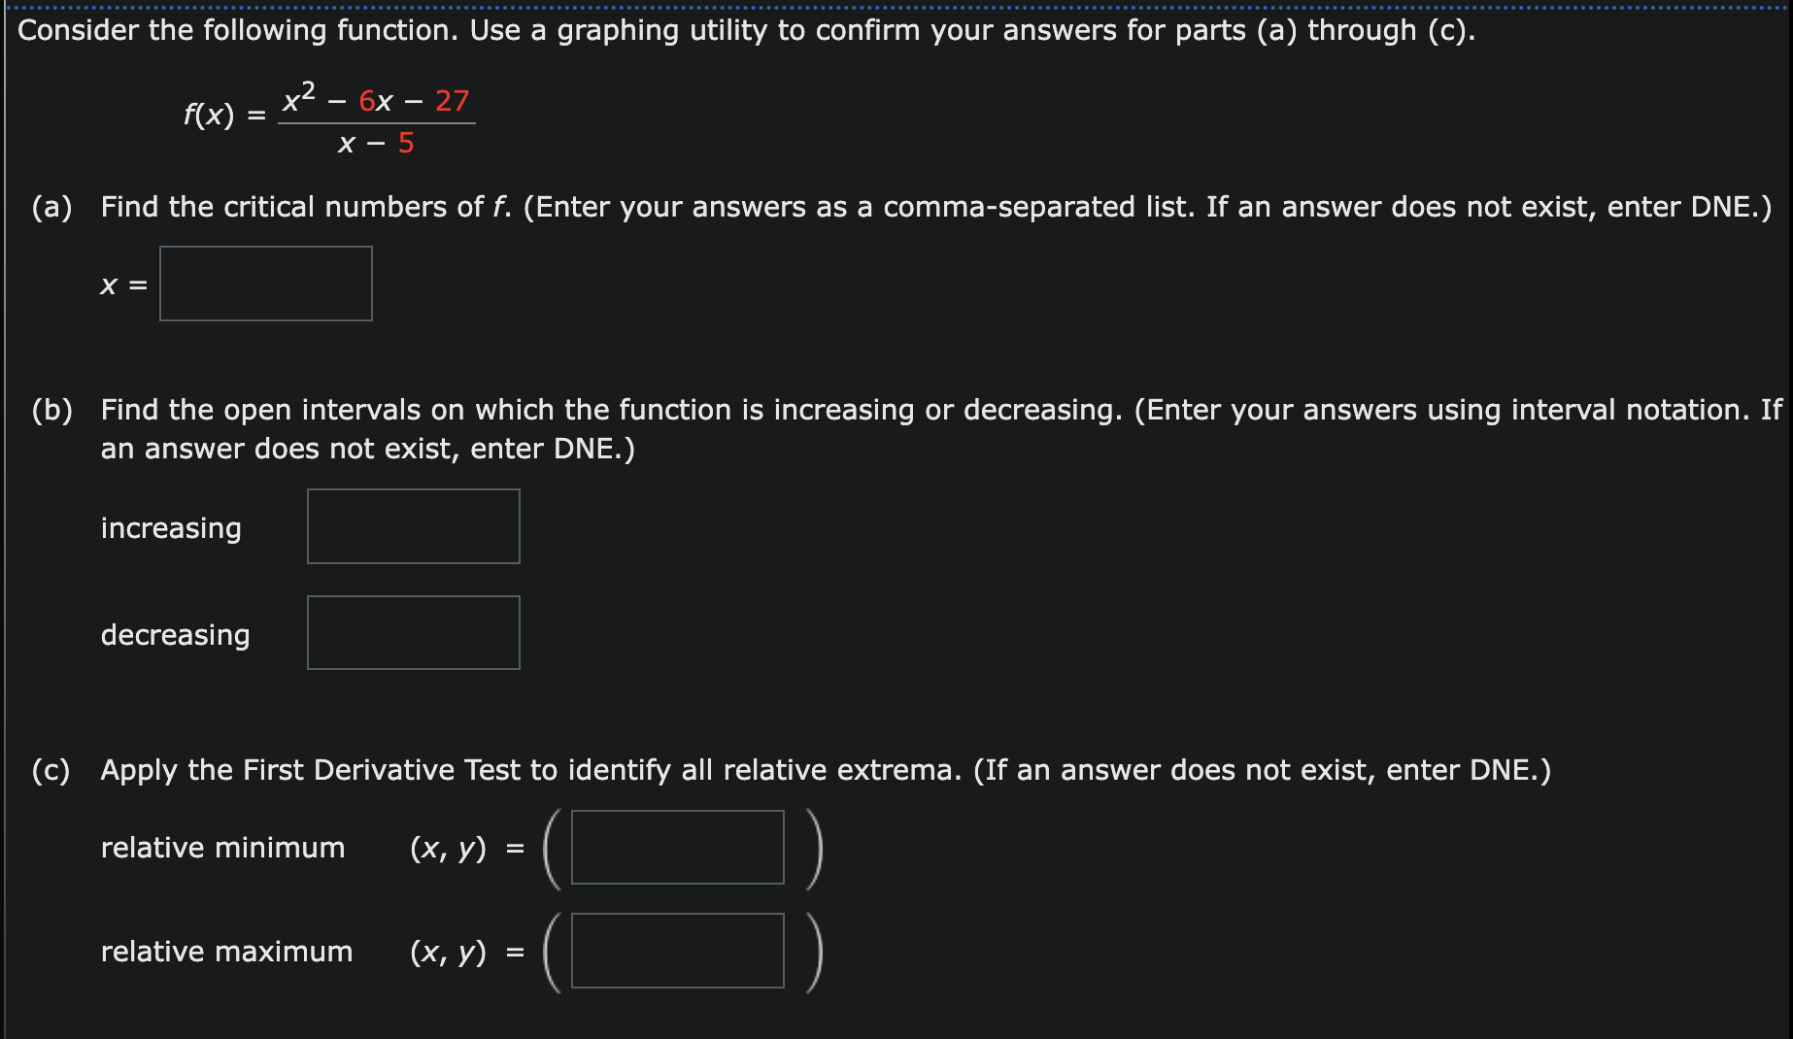Click the relative maximum (x, y) answer box

(676, 952)
